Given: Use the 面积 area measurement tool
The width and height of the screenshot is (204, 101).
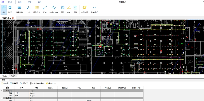Looking at the screenshot, I should coord(63,10).
